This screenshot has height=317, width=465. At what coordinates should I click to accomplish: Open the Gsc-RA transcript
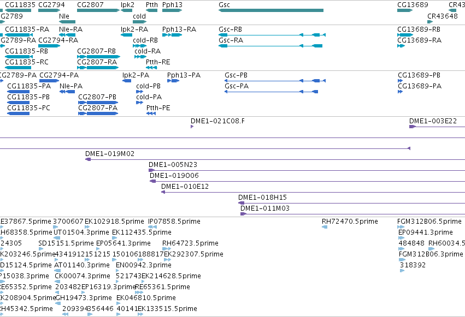coord(270,46)
